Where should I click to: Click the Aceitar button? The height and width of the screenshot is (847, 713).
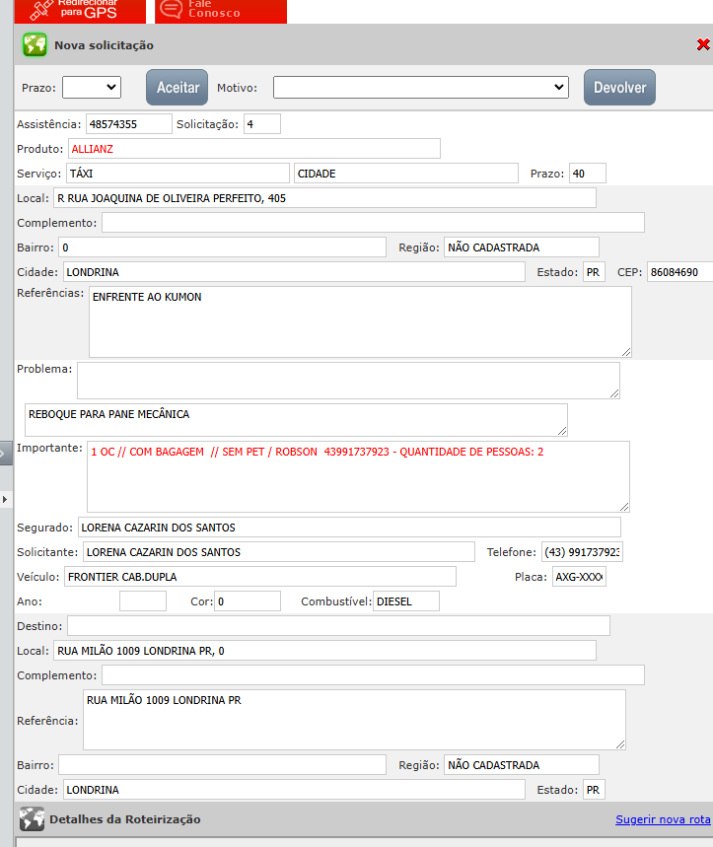coord(178,88)
